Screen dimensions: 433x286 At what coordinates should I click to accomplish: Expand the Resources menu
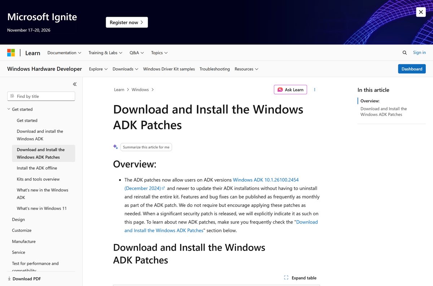click(246, 69)
